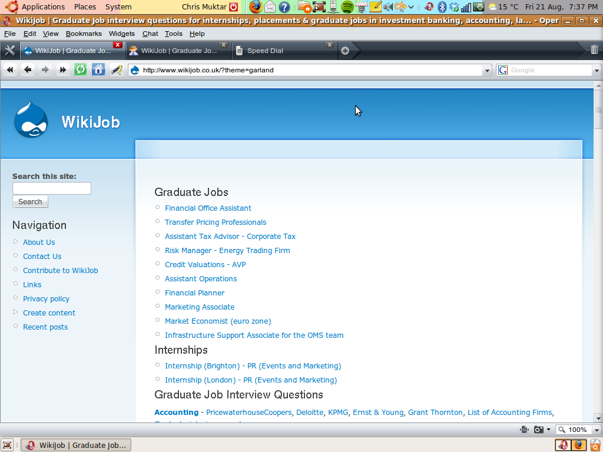Open the Places menu
The height and width of the screenshot is (452, 603).
coord(85,7)
